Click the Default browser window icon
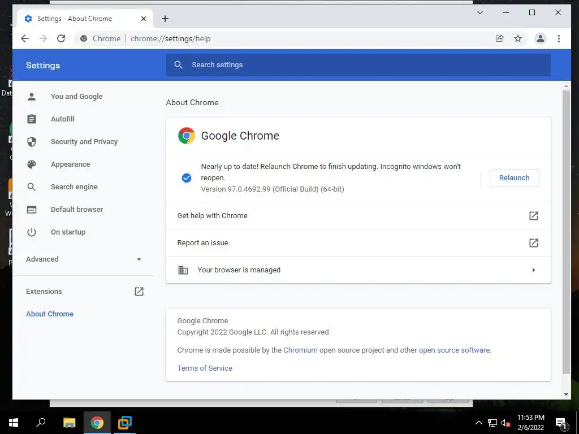Image resolution: width=579 pixels, height=434 pixels. point(32,210)
